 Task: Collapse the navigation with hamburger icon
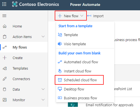coord(4,16)
